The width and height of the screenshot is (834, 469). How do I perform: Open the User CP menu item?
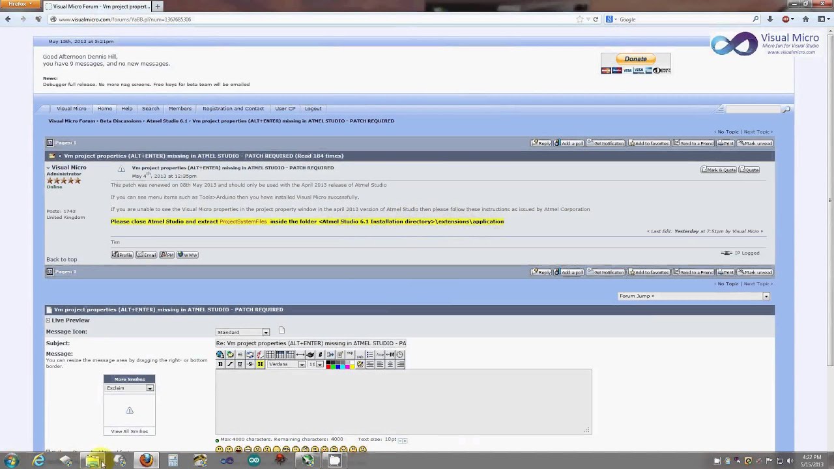tap(285, 109)
